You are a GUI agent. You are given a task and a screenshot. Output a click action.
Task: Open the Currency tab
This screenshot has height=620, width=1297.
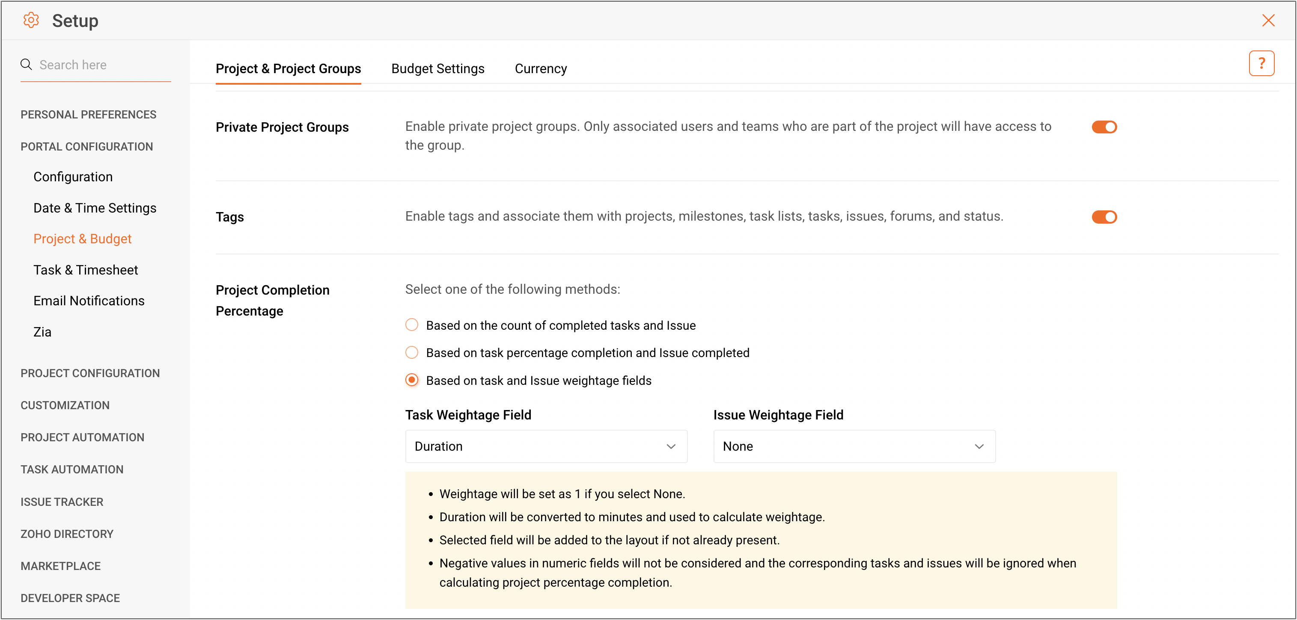point(540,68)
